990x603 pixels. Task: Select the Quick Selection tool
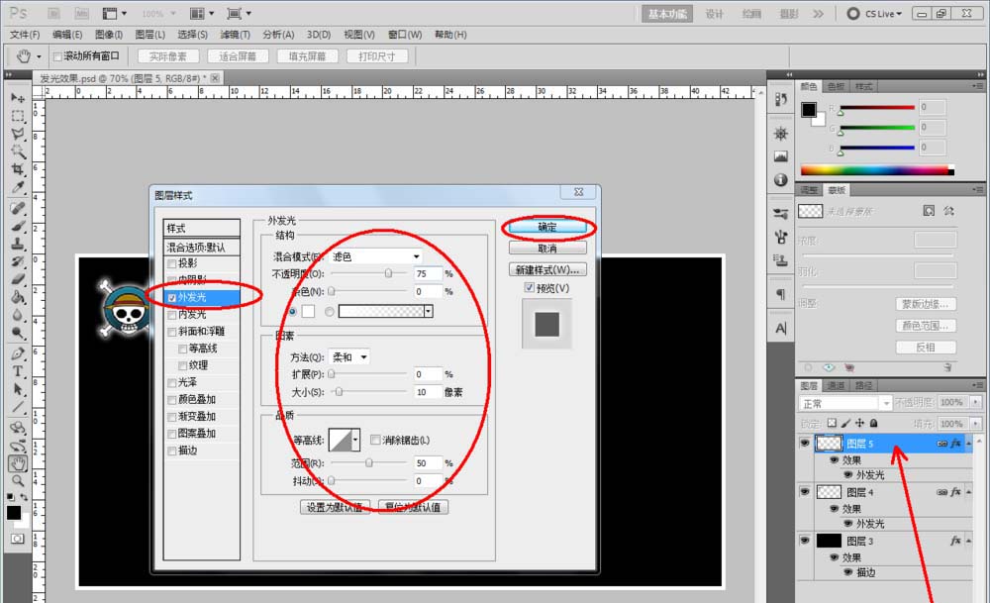pyautogui.click(x=18, y=151)
